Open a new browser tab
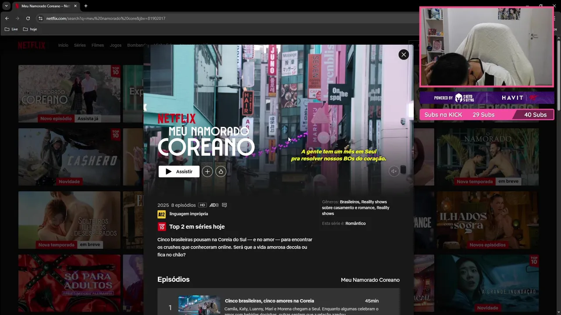This screenshot has height=315, width=561. (x=85, y=6)
